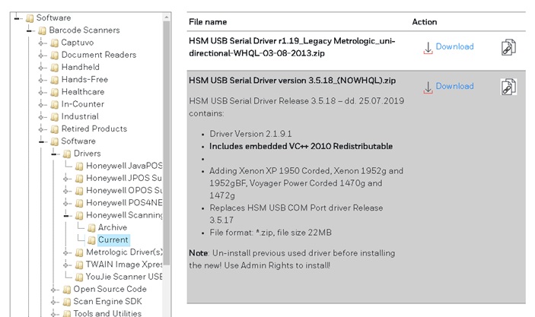Open the Hands-Free tree item
Image resolution: width=535 pixels, height=317 pixels.
click(84, 80)
